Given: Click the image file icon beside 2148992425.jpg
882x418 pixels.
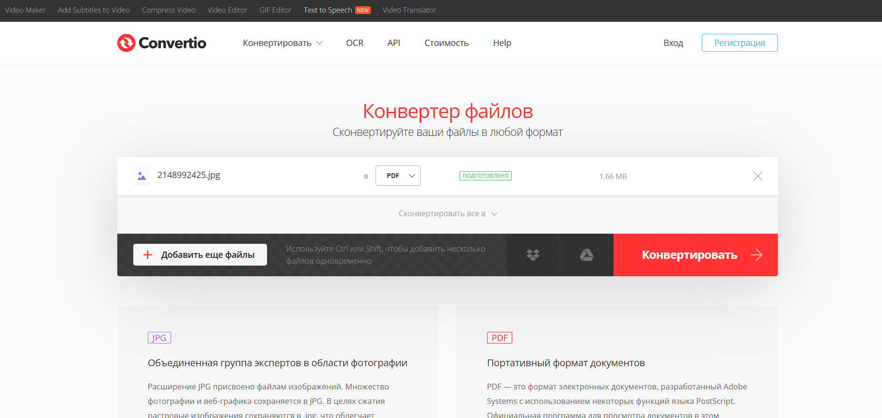Looking at the screenshot, I should [x=142, y=176].
